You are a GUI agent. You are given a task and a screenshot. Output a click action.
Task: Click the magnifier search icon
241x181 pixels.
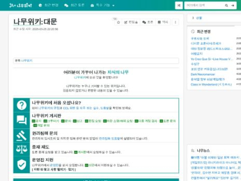tap(227, 5)
